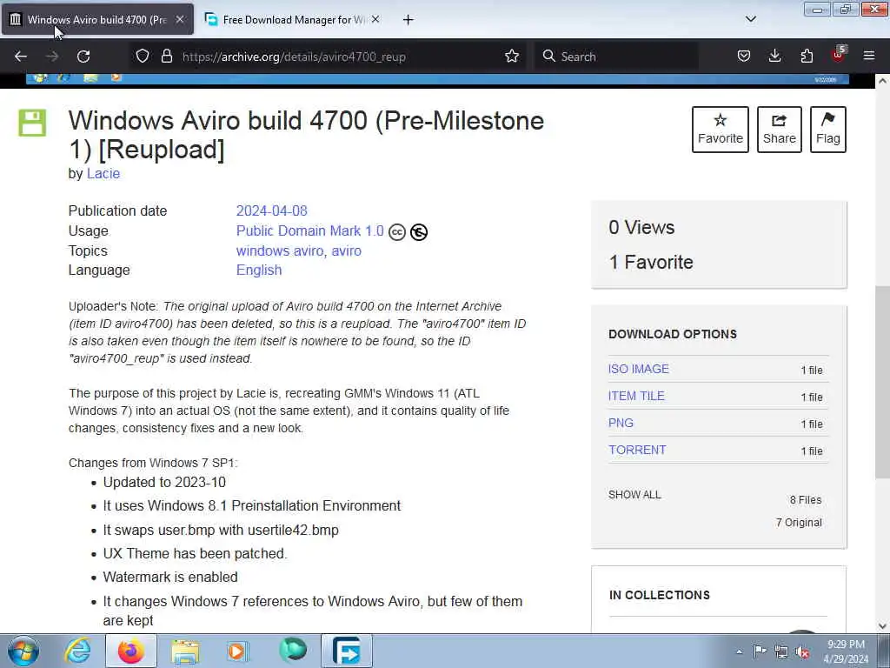
Task: Open the Windows Start menu orb
Action: 23,651
